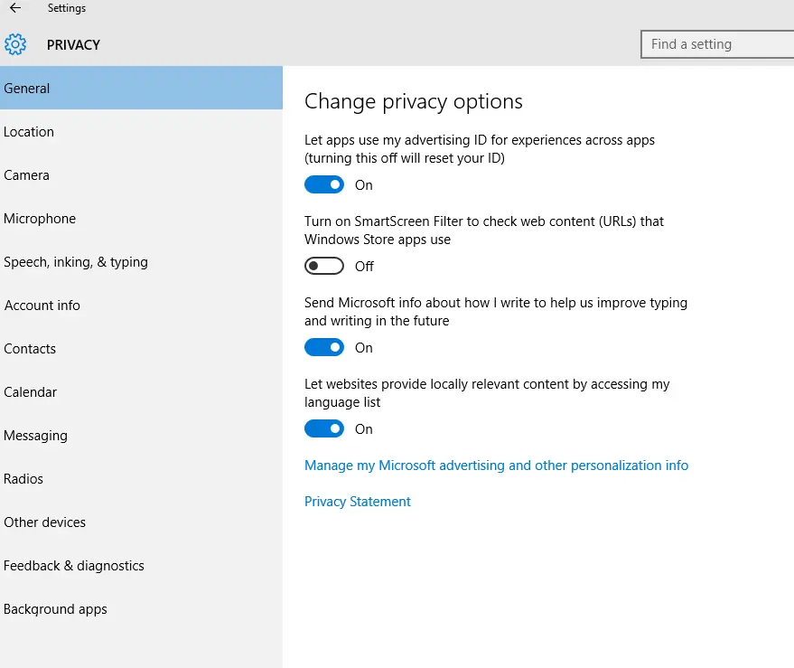794x668 pixels.
Task: Enable the SmartScreen Filter toggle
Action: pos(324,266)
